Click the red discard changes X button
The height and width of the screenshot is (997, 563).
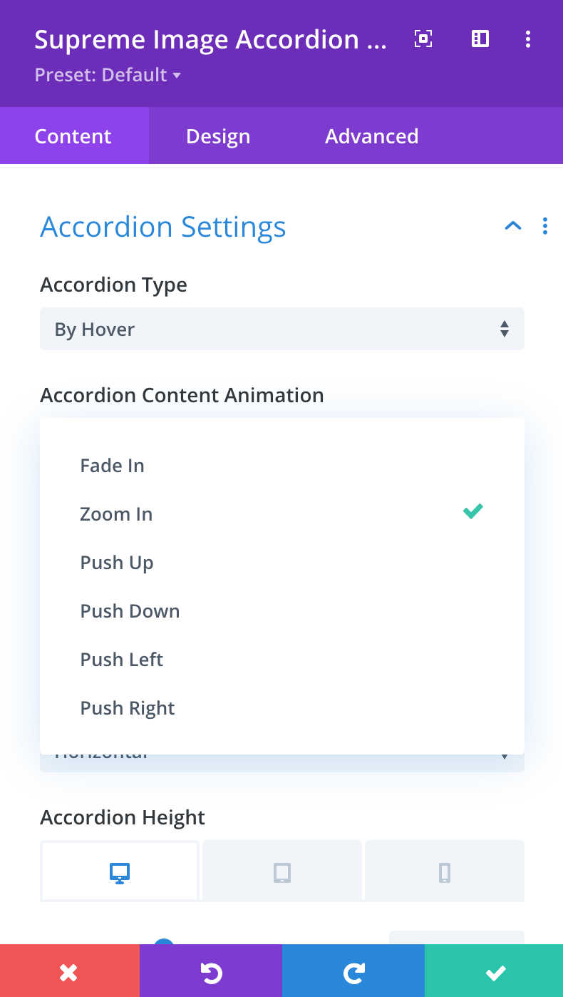(69, 971)
